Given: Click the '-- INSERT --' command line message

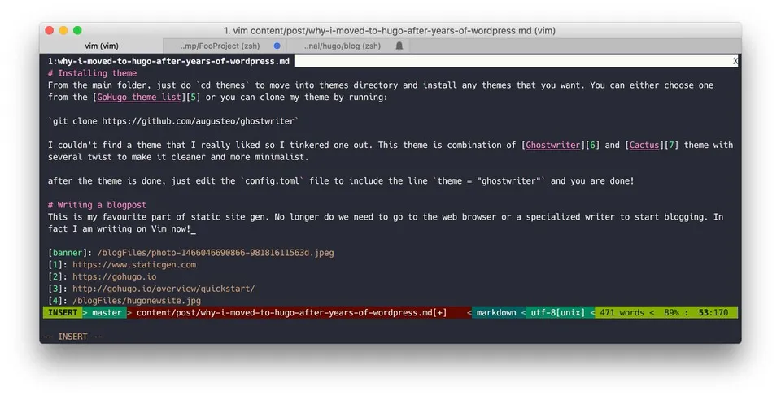Looking at the screenshot, I should pos(72,337).
